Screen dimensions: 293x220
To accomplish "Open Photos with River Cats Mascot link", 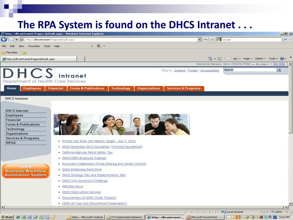I will [x=99, y=141].
